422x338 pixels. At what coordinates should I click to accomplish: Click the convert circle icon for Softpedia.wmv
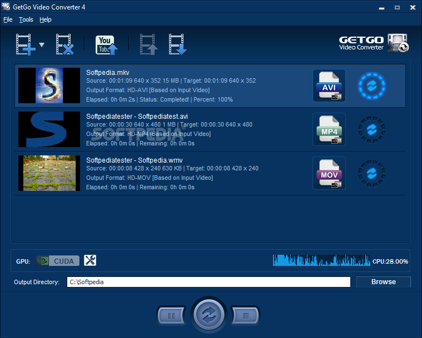click(371, 173)
